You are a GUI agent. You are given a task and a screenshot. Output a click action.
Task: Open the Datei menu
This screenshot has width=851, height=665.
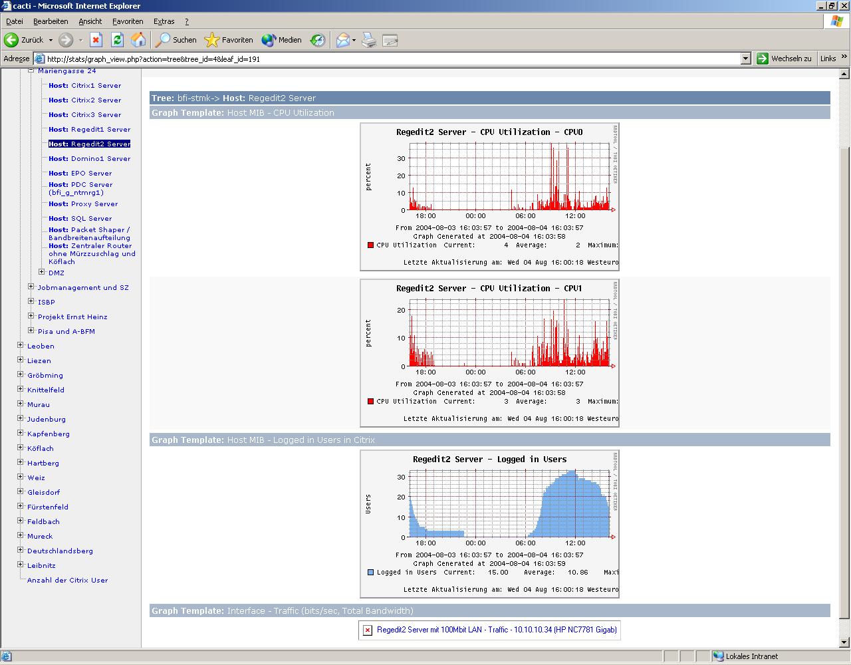14,21
